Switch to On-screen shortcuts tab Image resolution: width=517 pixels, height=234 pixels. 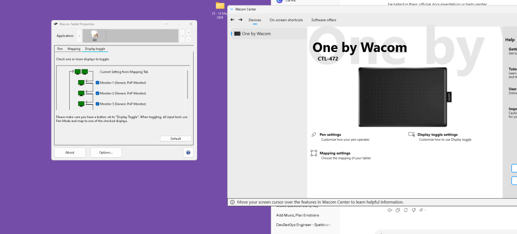pos(286,20)
